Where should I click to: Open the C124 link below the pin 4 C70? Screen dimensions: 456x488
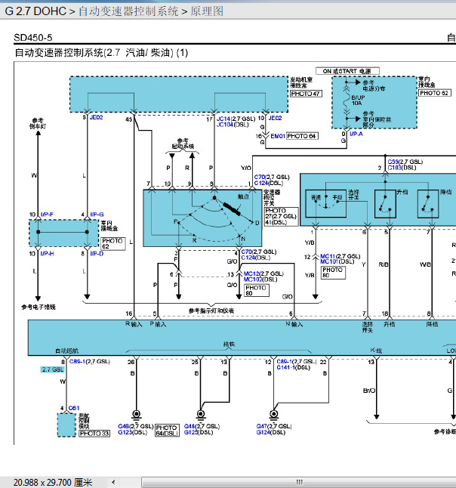click(x=248, y=258)
